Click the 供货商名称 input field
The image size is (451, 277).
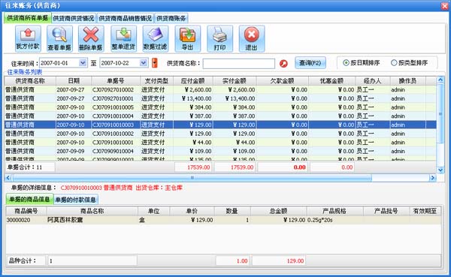[239, 63]
